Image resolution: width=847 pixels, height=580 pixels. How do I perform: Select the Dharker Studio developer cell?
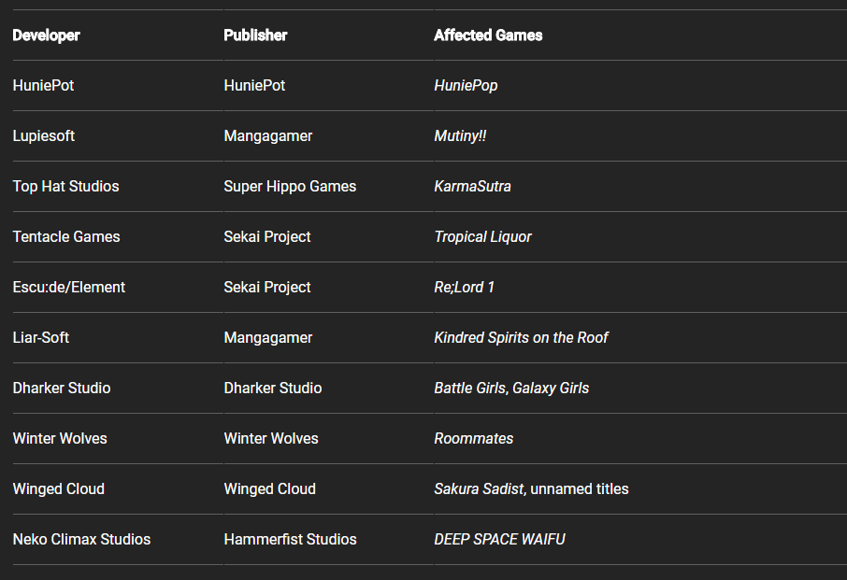coord(62,388)
